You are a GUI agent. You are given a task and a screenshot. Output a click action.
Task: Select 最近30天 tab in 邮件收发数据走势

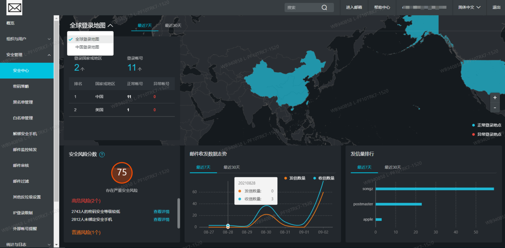point(232,167)
